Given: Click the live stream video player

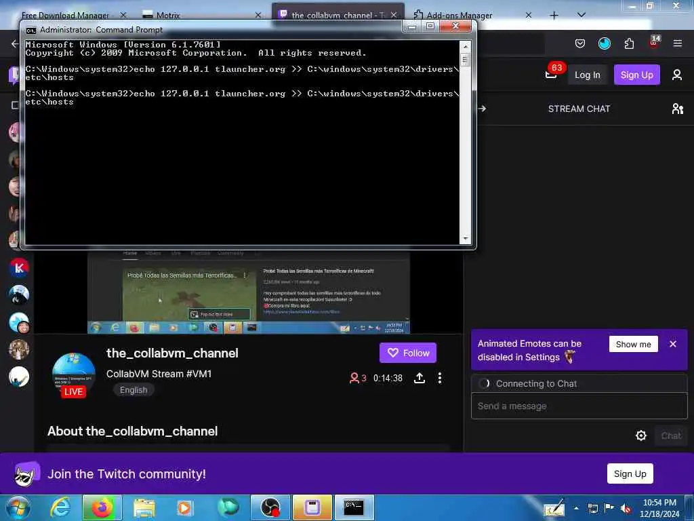Looking at the screenshot, I should pyautogui.click(x=248, y=292).
